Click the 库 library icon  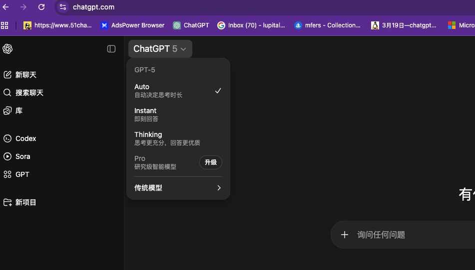point(7,111)
